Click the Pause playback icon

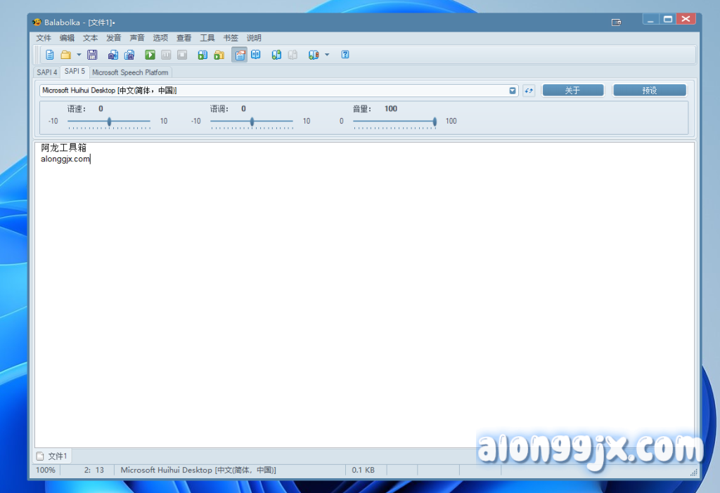point(166,55)
